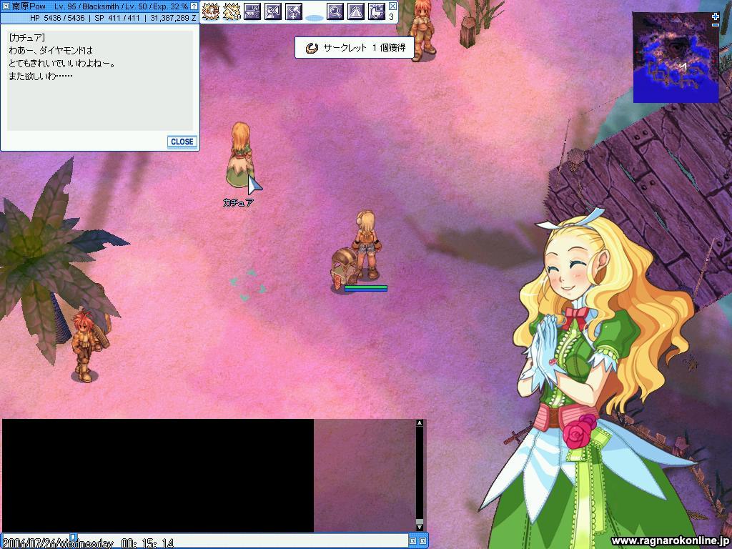Close the カチュア dialogue with the CLOSE button
The image size is (732, 549).
pyautogui.click(x=182, y=142)
